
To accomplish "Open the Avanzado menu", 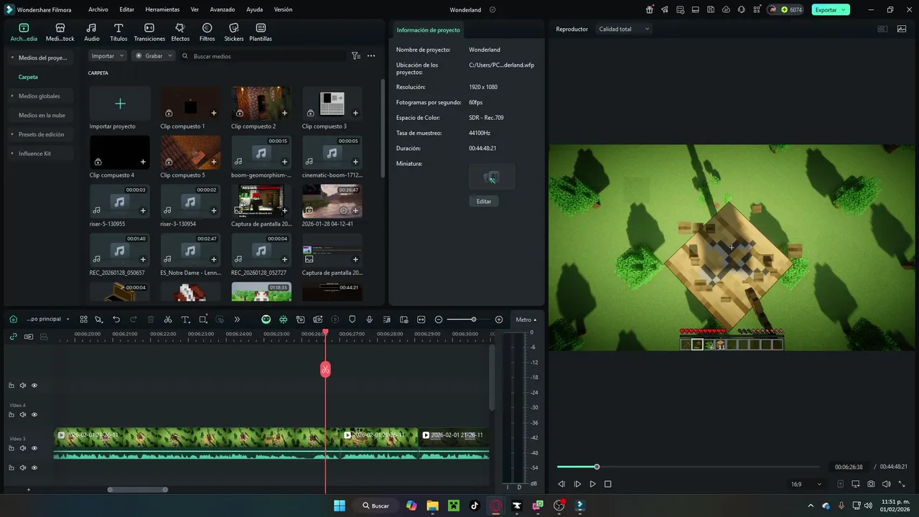I will coord(223,9).
